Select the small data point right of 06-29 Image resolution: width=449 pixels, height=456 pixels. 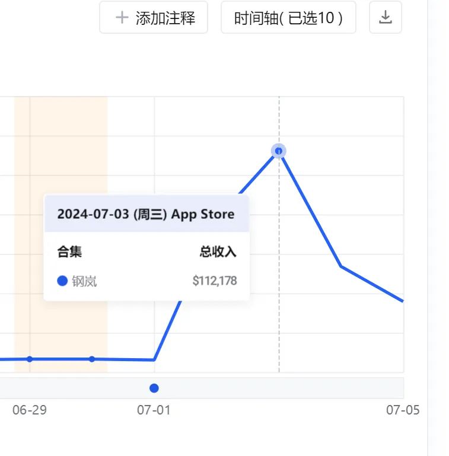[92, 359]
